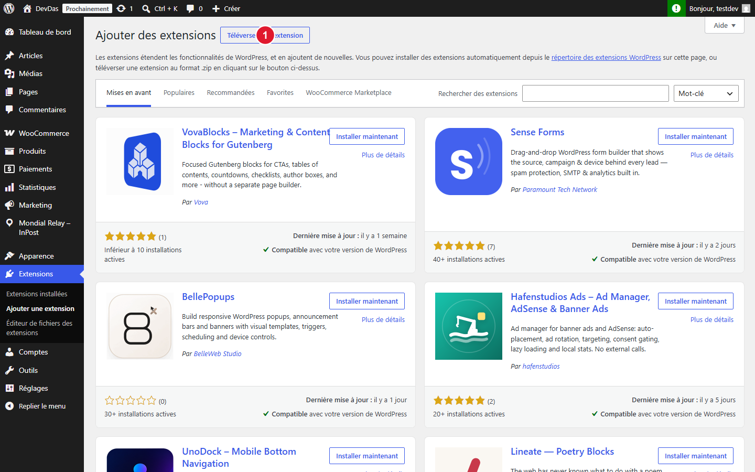Install Lineate Poetry Blocks
The image size is (755, 472).
point(696,456)
